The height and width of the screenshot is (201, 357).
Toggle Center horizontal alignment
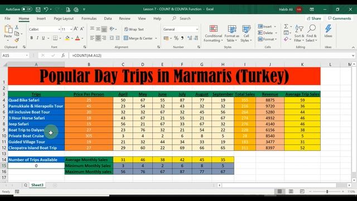point(98,38)
